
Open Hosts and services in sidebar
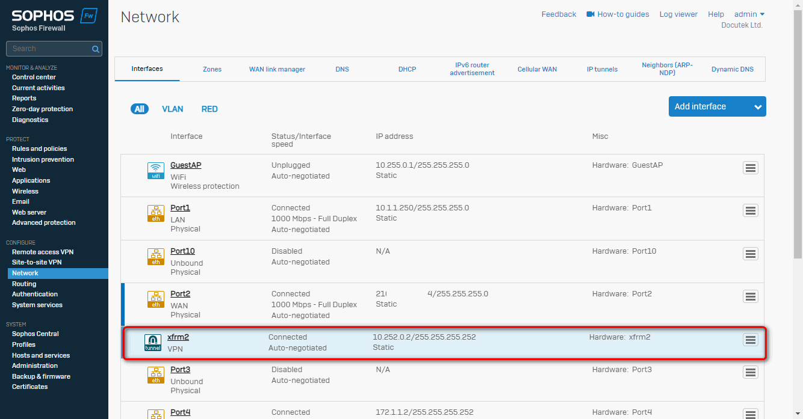coord(41,355)
